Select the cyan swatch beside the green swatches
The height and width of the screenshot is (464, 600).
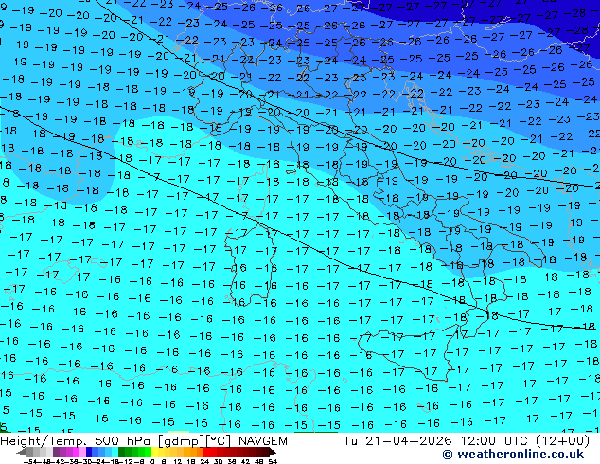coord(115,452)
